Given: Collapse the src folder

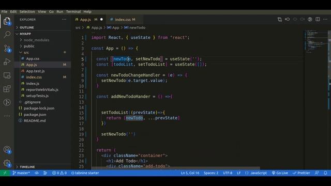Looking at the screenshot, I should (42, 52).
